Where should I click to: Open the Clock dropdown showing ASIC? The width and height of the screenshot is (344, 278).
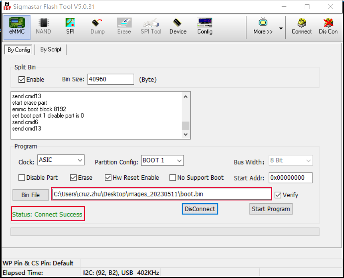61,160
